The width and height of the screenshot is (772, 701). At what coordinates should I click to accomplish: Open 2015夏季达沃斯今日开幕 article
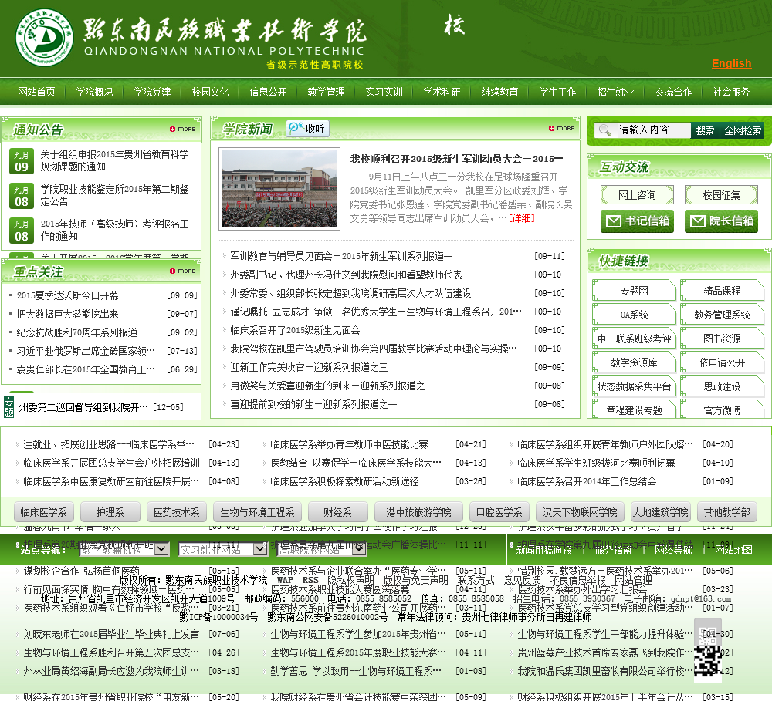(x=67, y=295)
